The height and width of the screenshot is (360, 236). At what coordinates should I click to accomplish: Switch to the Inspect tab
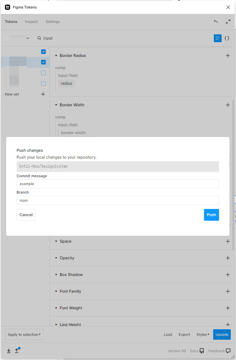pos(31,22)
